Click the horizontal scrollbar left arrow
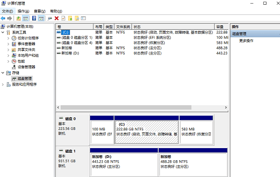Screen dimensions: 280x177 click(58, 108)
